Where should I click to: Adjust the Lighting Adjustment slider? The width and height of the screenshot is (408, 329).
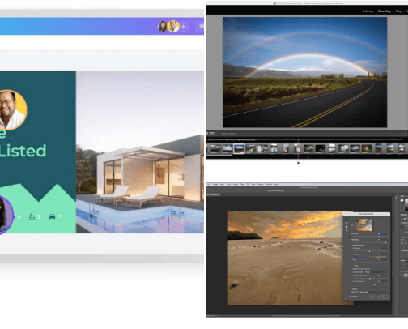370,279
